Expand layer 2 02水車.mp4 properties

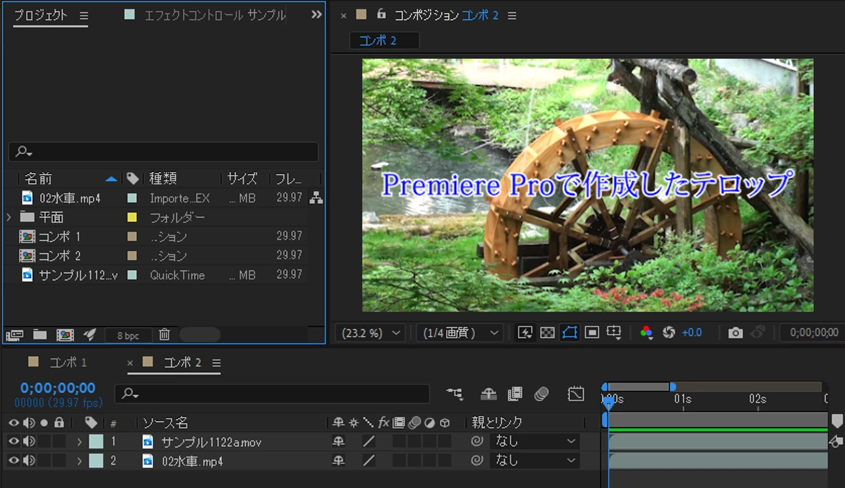pyautogui.click(x=80, y=461)
